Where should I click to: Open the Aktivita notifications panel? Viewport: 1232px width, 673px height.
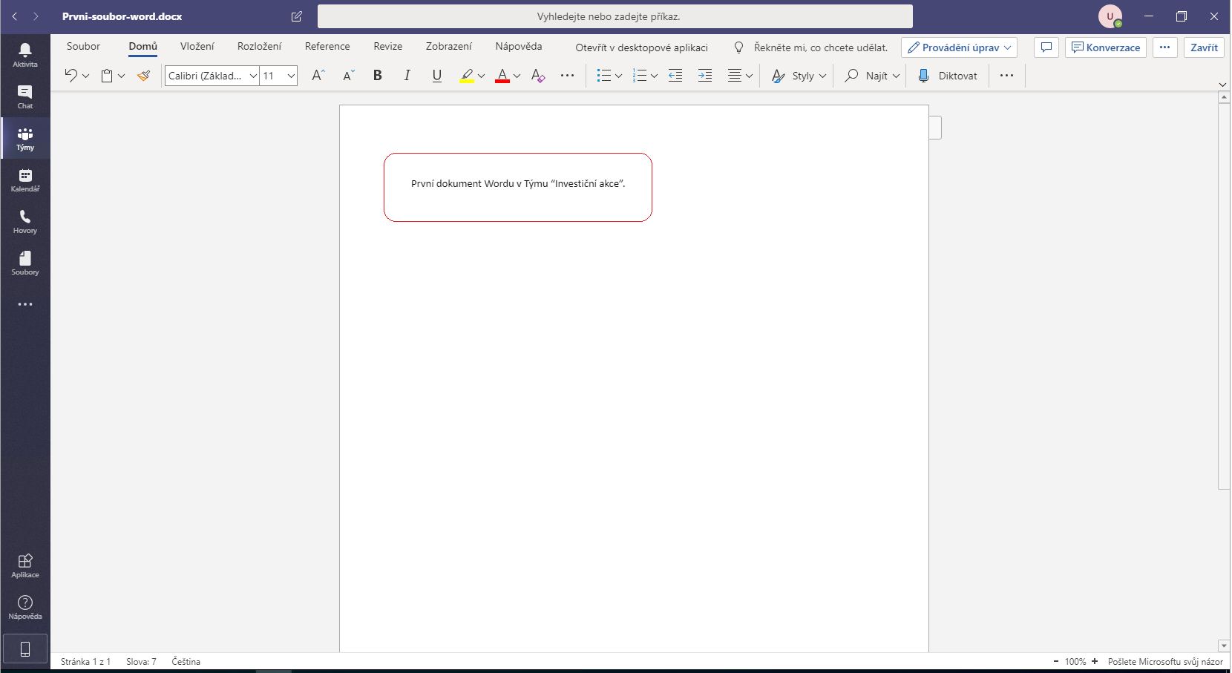[25, 55]
